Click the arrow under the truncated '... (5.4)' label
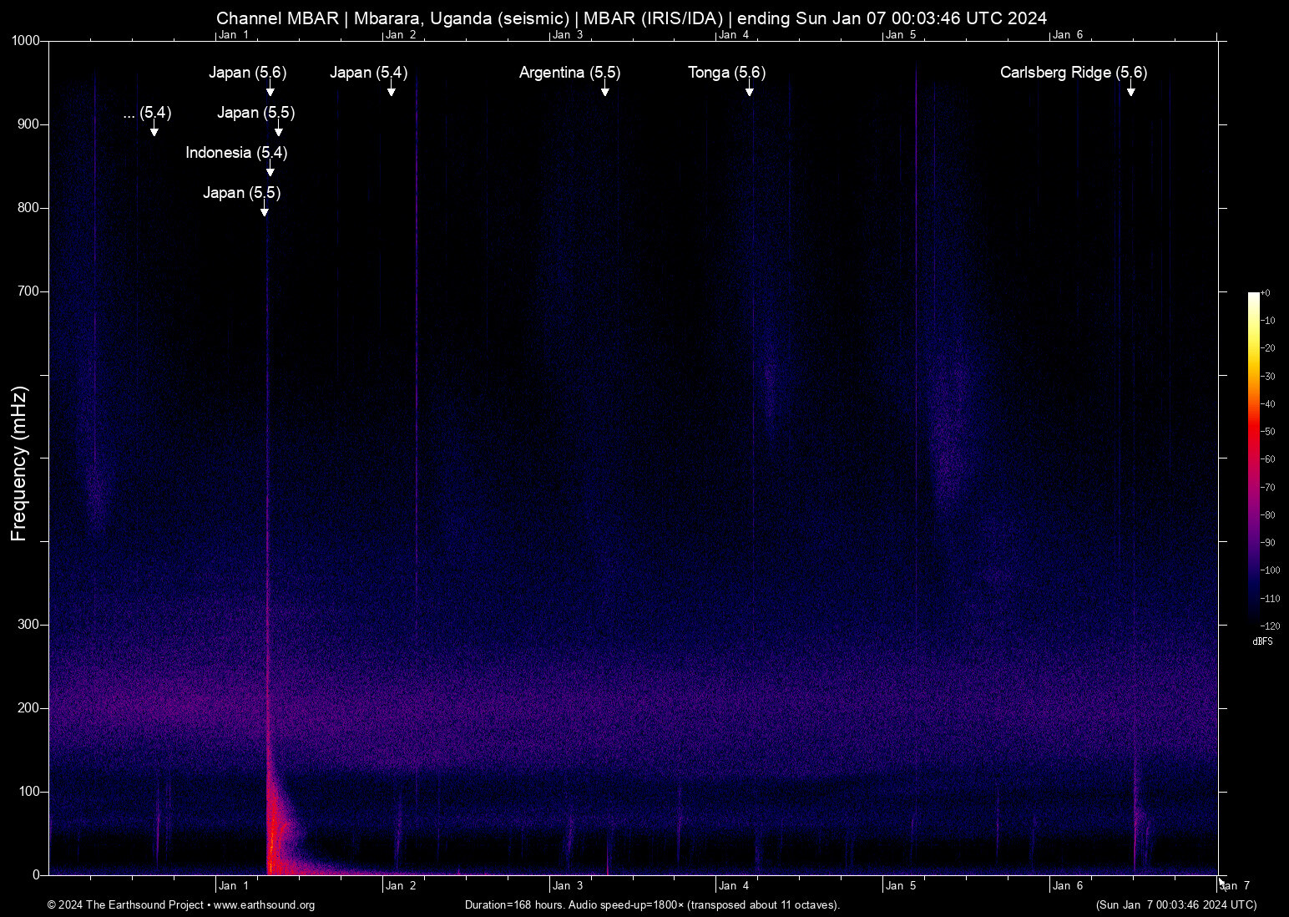The image size is (1289, 917). 154,130
